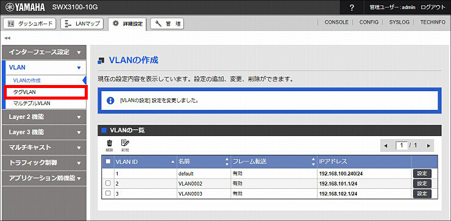Open the help question mark icon
This screenshot has height=221, width=451.
[x=352, y=8]
